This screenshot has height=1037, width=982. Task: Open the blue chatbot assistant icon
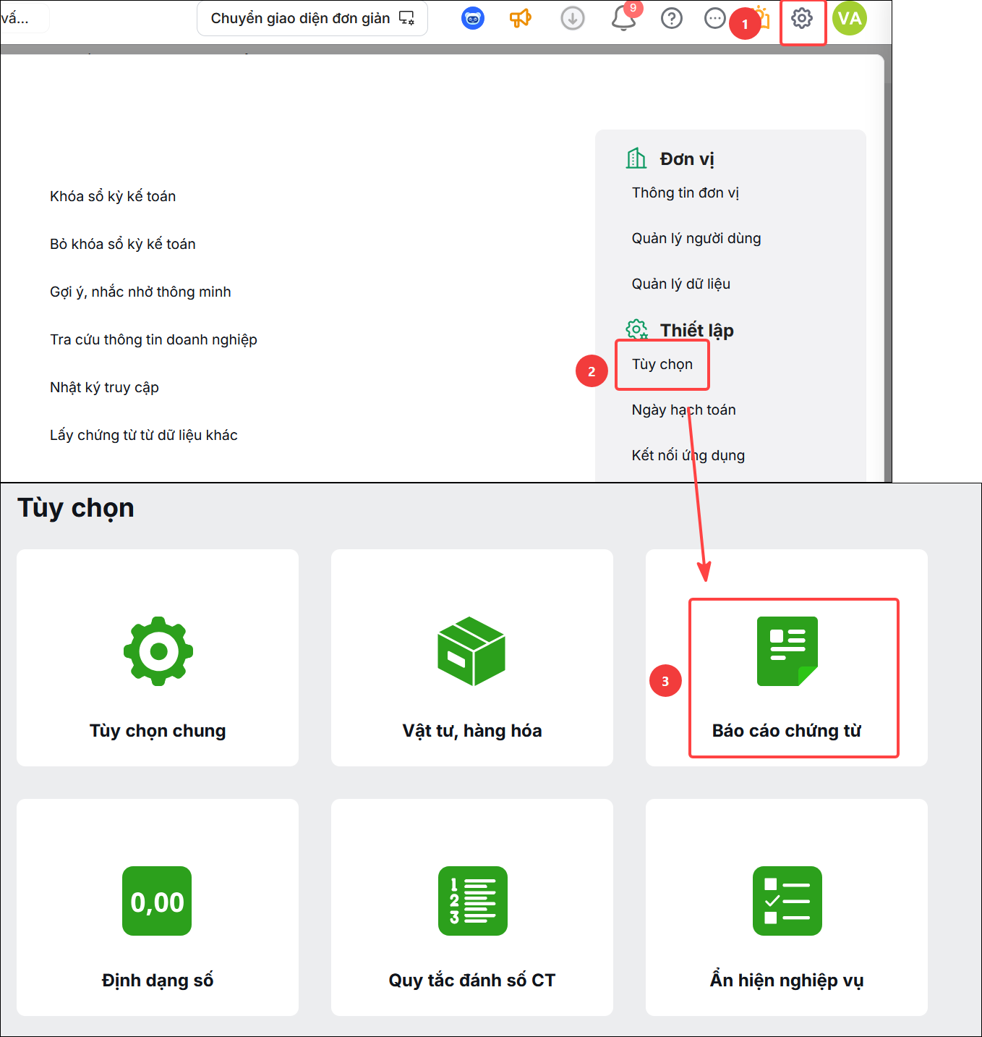click(x=473, y=18)
